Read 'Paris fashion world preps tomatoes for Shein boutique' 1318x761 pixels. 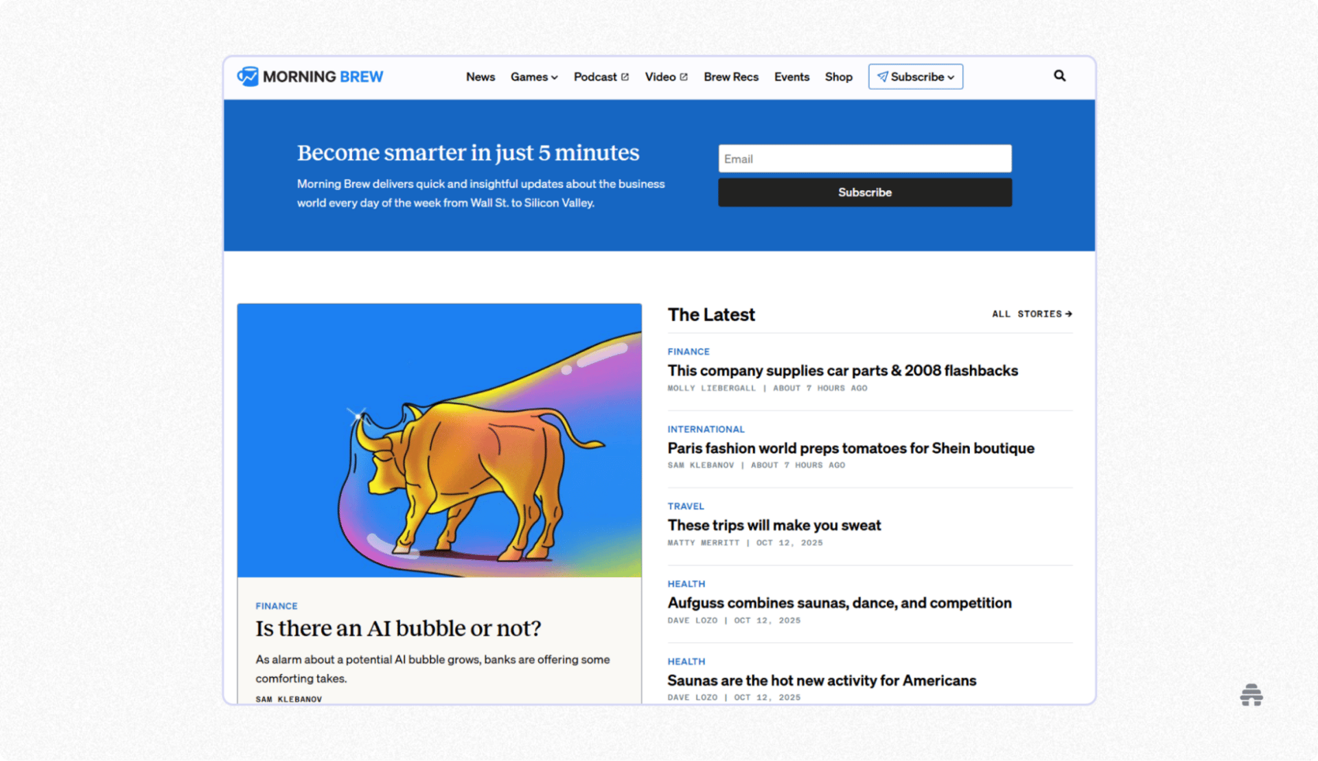point(851,447)
